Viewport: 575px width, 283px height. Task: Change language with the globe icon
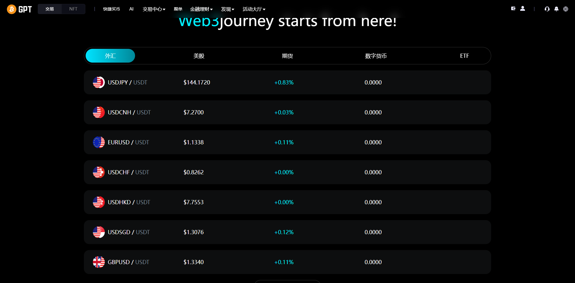566,9
